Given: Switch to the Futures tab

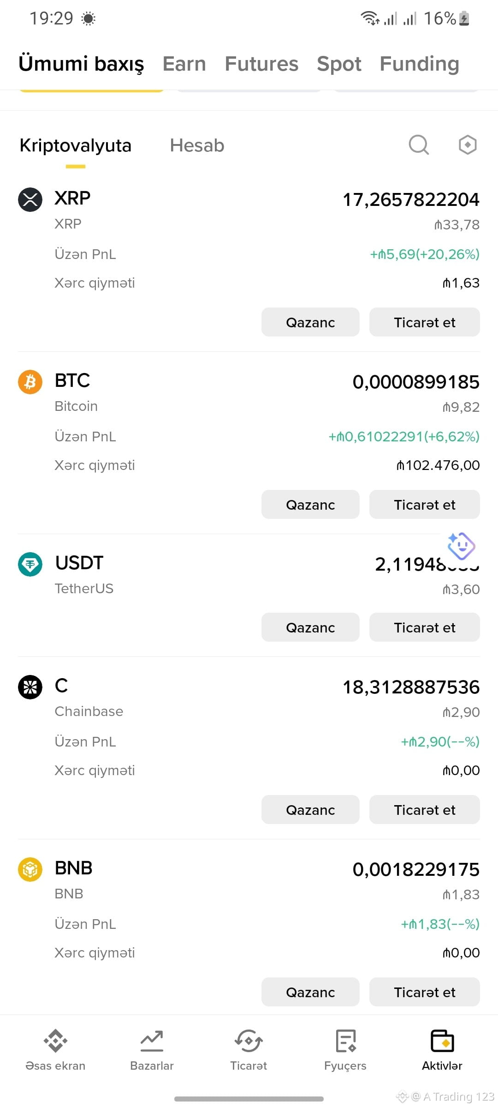Looking at the screenshot, I should 261,64.
